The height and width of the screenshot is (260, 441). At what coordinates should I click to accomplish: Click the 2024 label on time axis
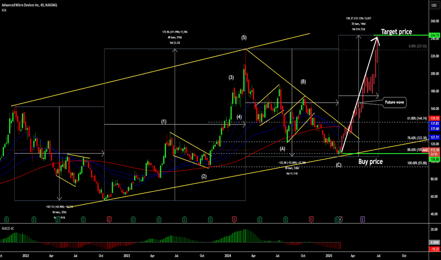[x=228, y=256]
